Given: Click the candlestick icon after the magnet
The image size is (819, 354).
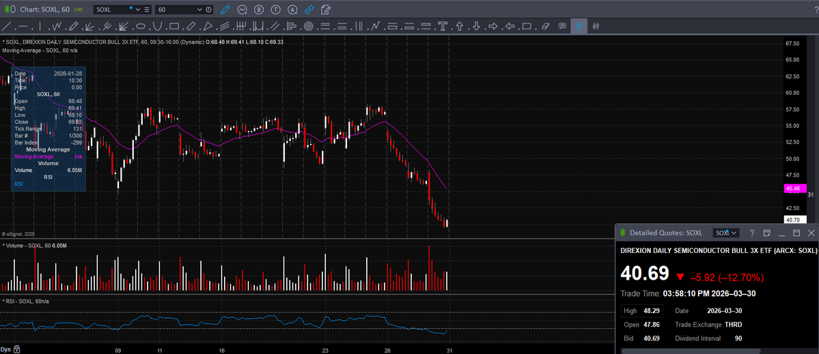Looking at the screenshot, I should 596,26.
